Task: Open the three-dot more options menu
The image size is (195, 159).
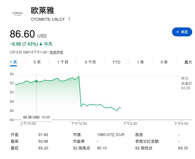Action: coord(69,19)
